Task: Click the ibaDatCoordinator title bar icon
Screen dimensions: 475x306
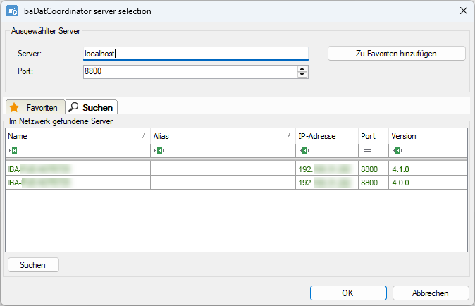Action: click(12, 11)
